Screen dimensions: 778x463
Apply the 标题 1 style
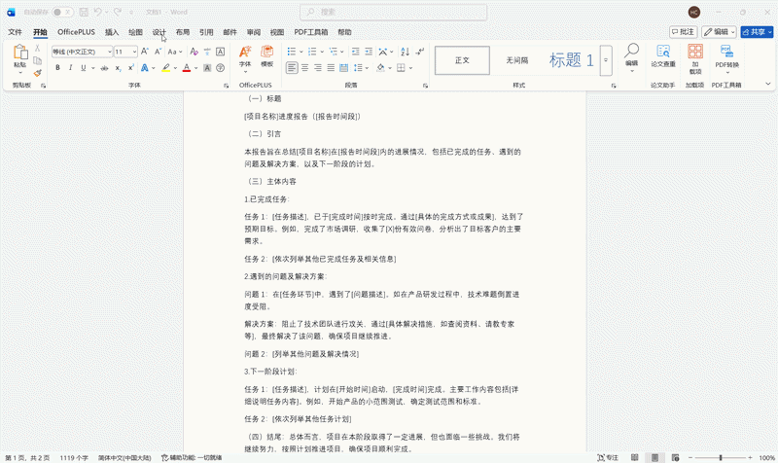point(571,60)
